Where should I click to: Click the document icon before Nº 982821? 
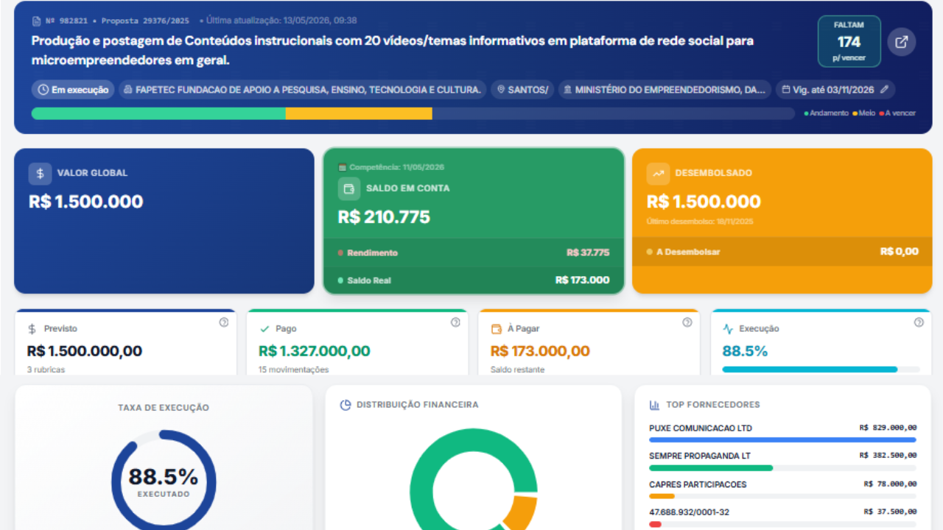point(36,21)
